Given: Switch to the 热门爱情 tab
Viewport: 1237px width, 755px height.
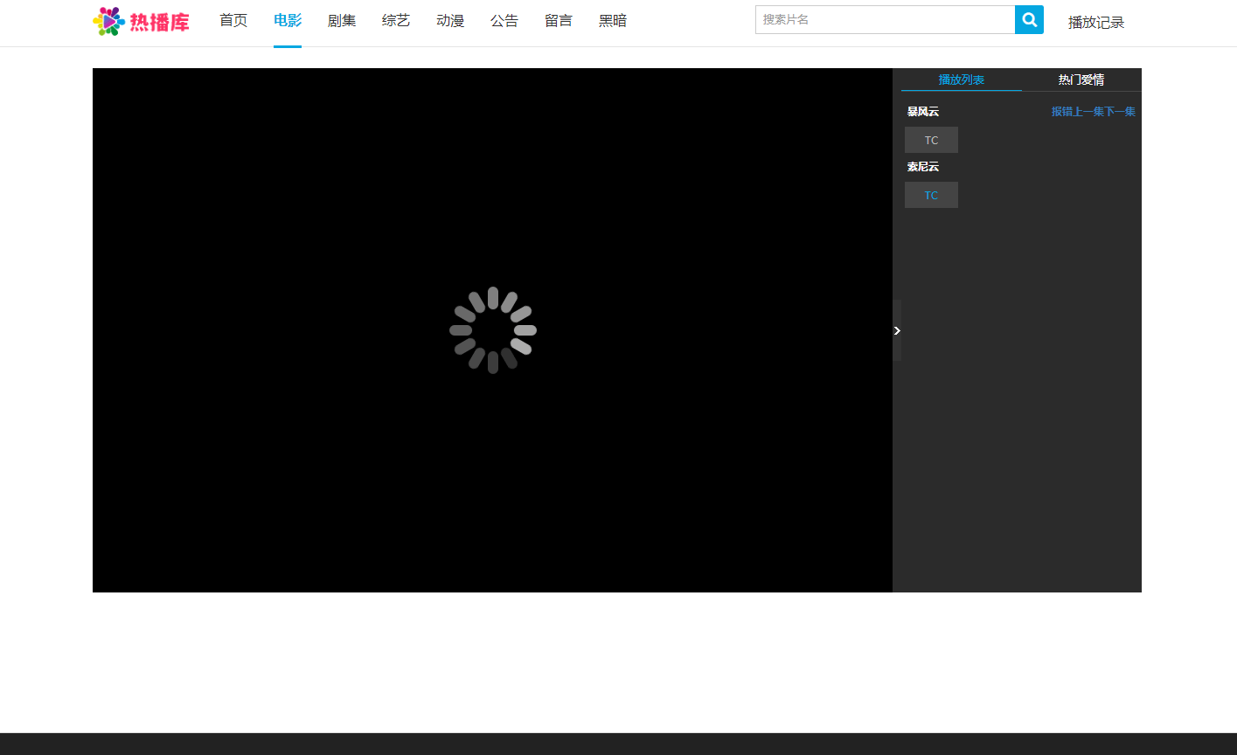Looking at the screenshot, I should (1081, 80).
